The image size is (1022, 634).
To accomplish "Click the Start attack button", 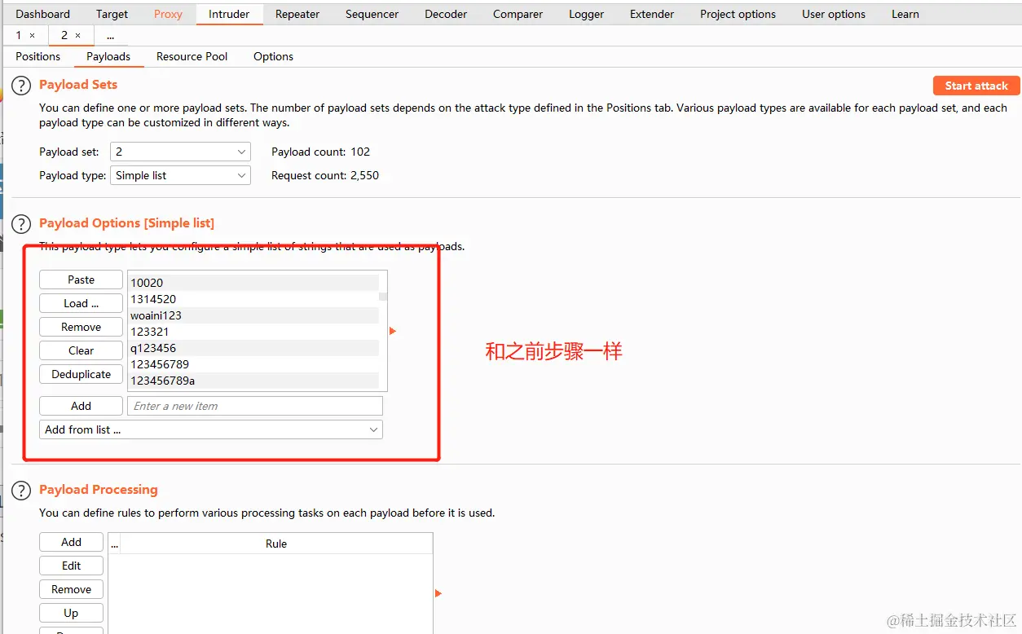I will pyautogui.click(x=976, y=85).
